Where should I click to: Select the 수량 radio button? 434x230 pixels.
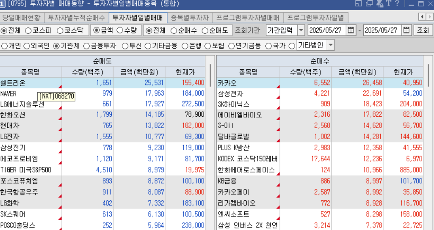pyautogui.click(x=119, y=30)
